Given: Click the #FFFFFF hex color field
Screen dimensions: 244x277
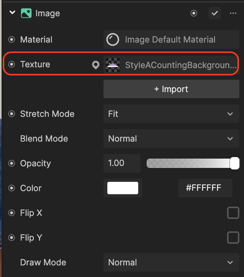Looking at the screenshot, I should pos(205,188).
